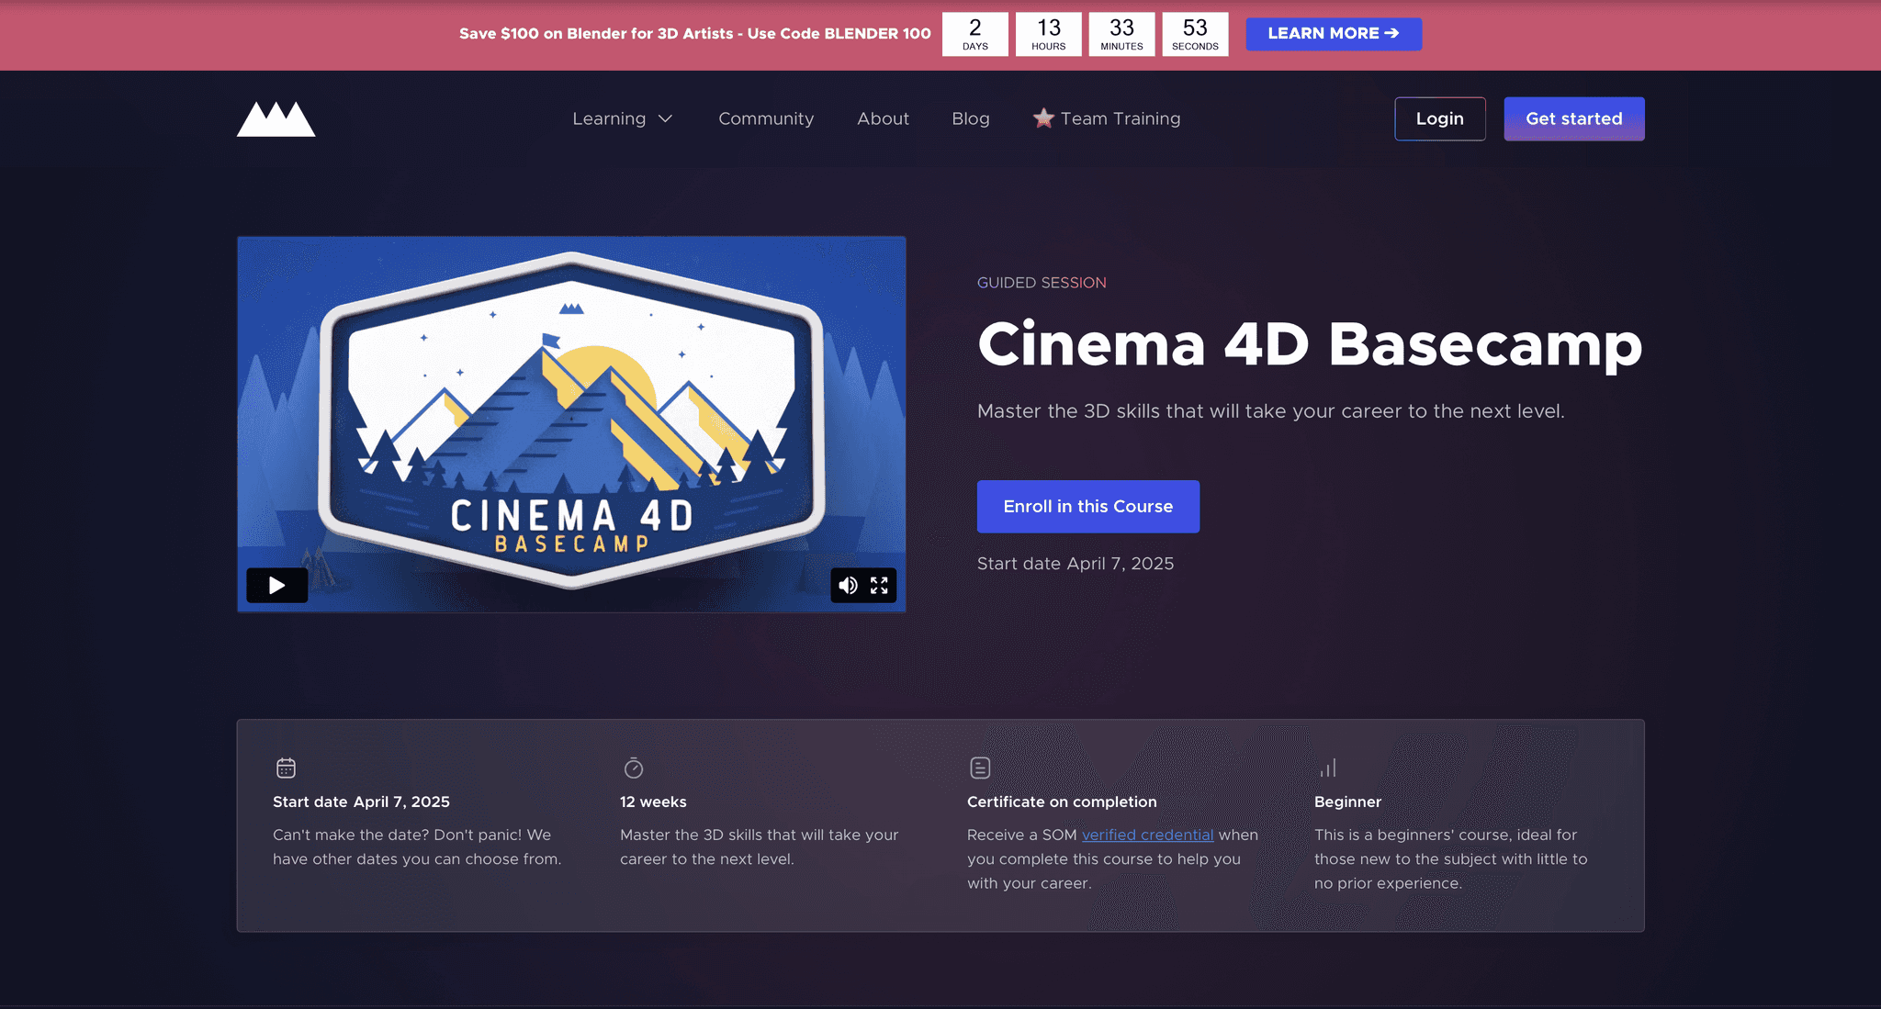Play the Cinema 4D Basecamp trailer video
The width and height of the screenshot is (1881, 1009).
point(276,585)
